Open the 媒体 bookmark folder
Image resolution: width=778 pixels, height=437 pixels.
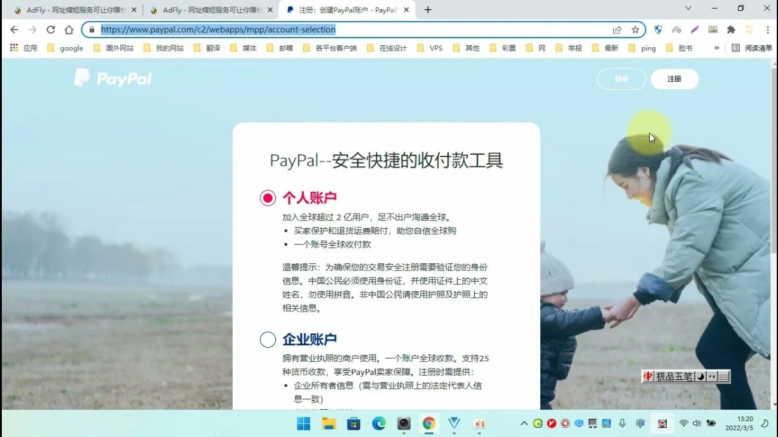coord(244,48)
